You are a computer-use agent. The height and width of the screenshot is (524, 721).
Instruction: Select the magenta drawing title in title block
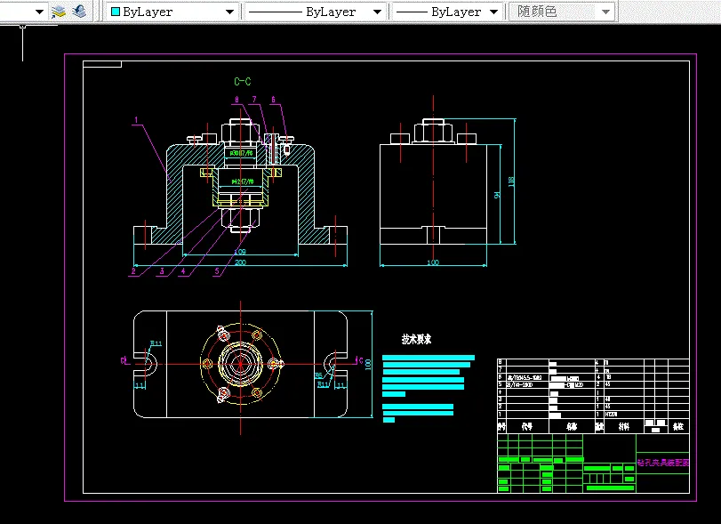663,462
